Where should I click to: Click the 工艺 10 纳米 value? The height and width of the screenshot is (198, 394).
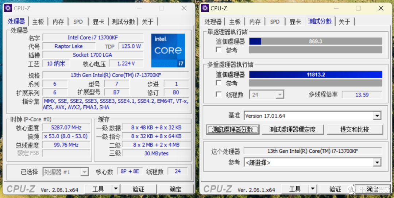click(x=56, y=63)
